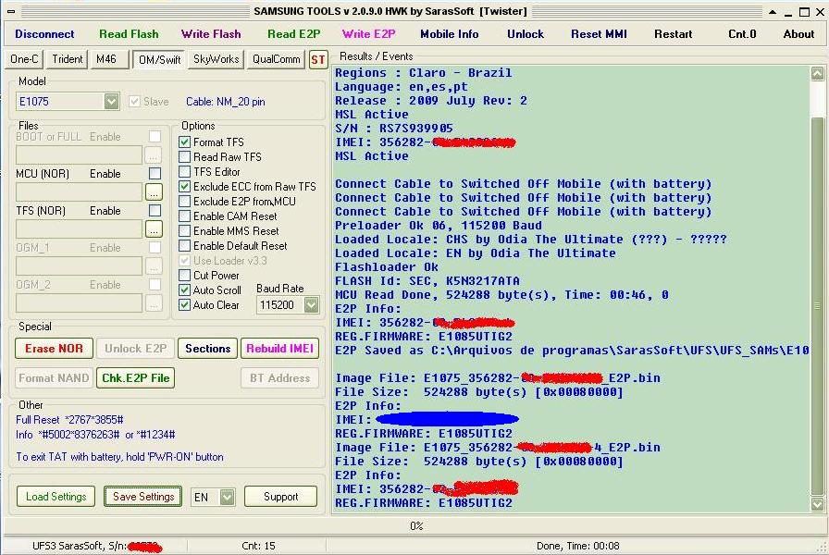Image resolution: width=829 pixels, height=555 pixels.
Task: Switch to the Trident tab
Action: coord(68,59)
